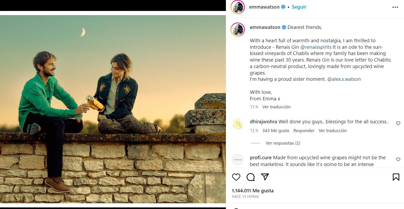The height and width of the screenshot is (209, 404).
Task: Expand replies via Ver respuestas (2)
Action: click(283, 143)
